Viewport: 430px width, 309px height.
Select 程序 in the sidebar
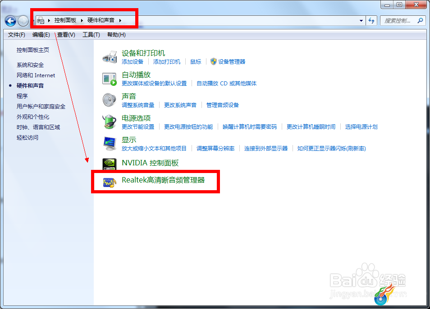22,96
